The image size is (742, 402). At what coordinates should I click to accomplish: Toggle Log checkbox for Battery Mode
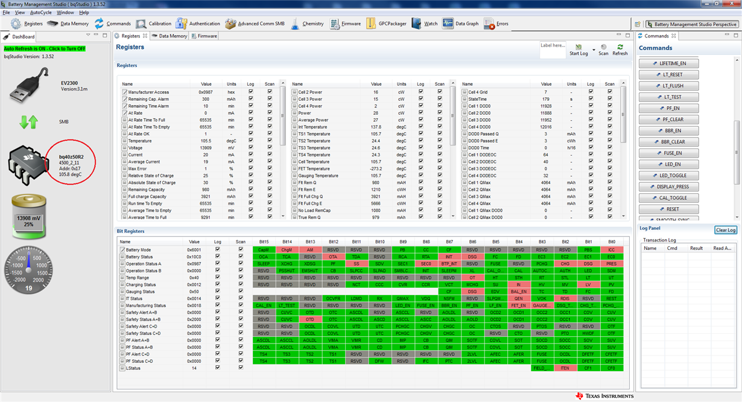click(217, 249)
